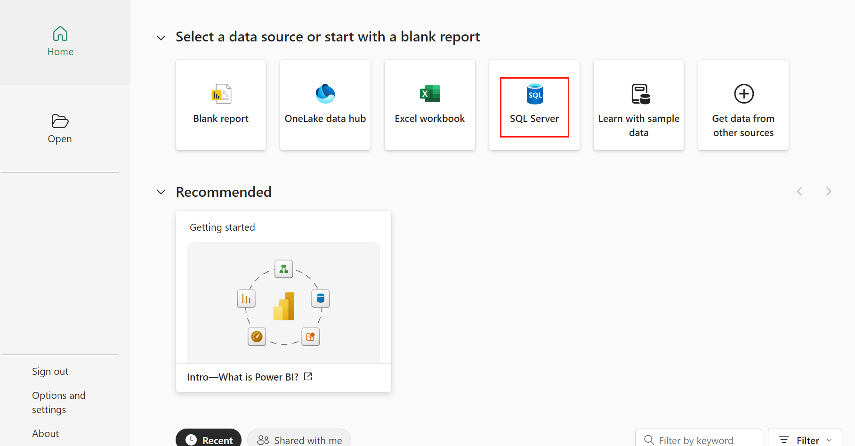
Task: Open Options and settings
Action: (x=58, y=402)
